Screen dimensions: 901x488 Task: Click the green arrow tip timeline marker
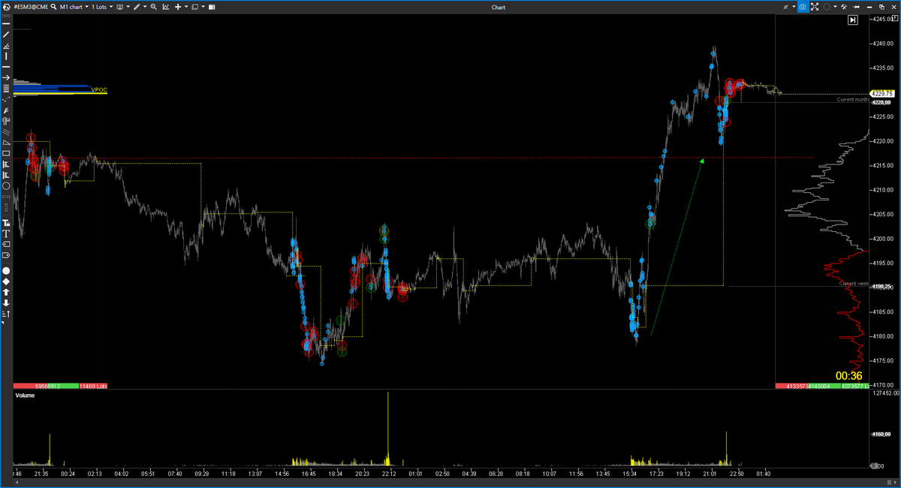click(x=702, y=160)
